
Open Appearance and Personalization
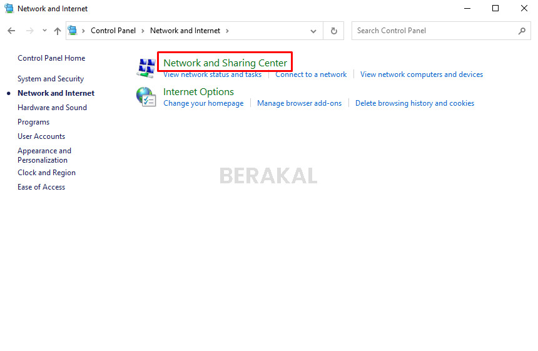[x=44, y=155]
